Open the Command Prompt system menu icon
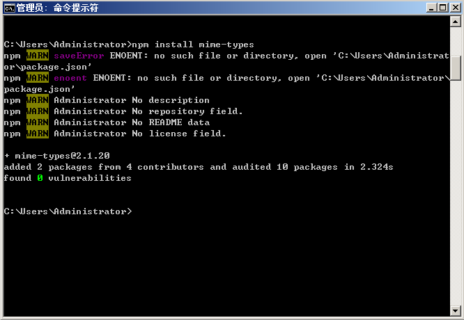This screenshot has height=320, width=464. click(x=8, y=8)
